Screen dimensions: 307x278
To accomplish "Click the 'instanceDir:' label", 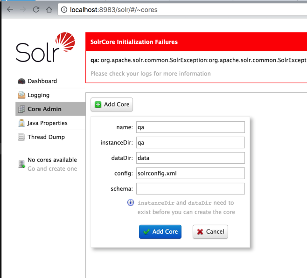I will click(117, 143).
